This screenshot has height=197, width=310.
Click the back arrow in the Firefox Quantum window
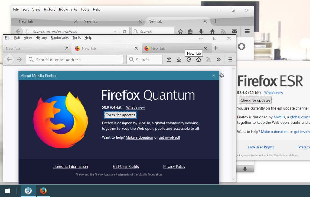pyautogui.click(x=9, y=60)
